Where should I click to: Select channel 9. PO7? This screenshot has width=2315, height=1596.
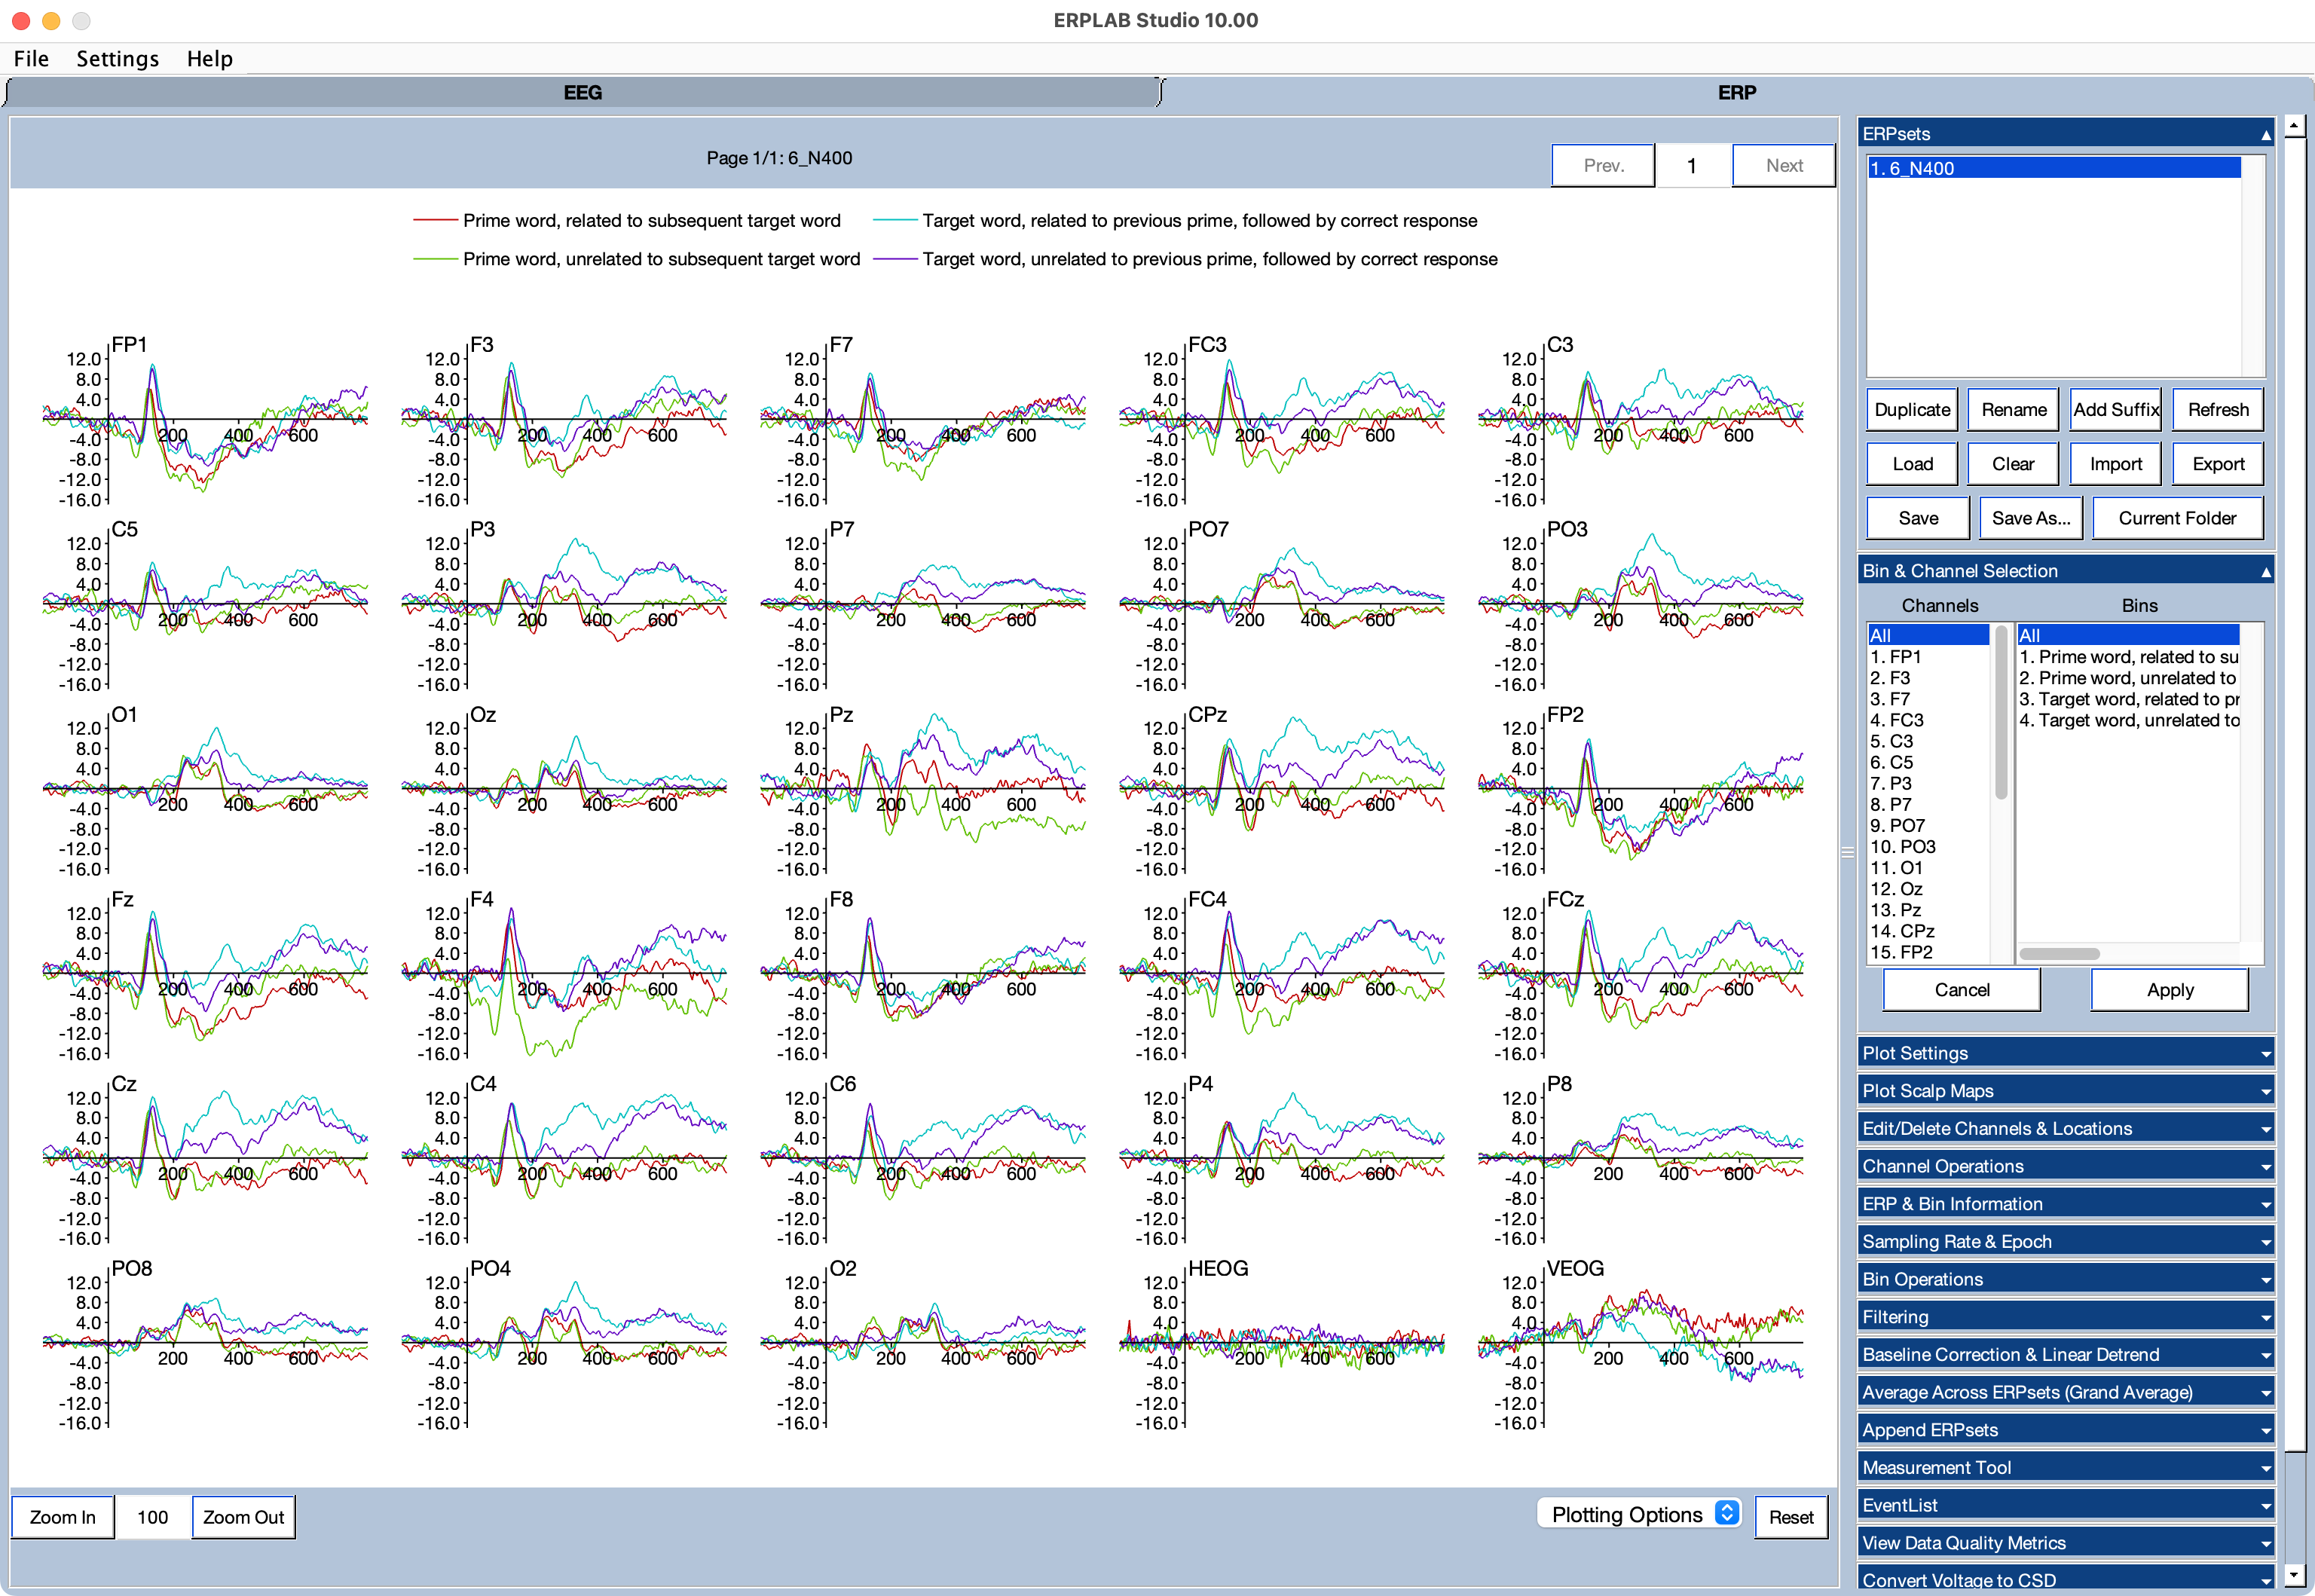[1928, 825]
